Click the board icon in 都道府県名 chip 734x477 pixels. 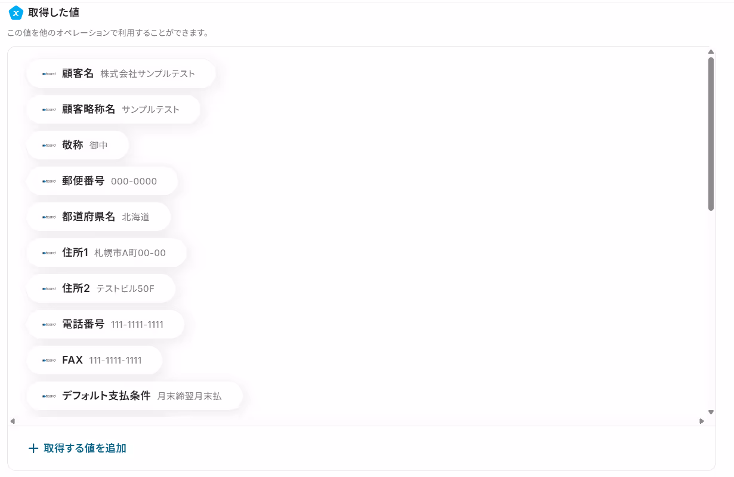tap(49, 217)
